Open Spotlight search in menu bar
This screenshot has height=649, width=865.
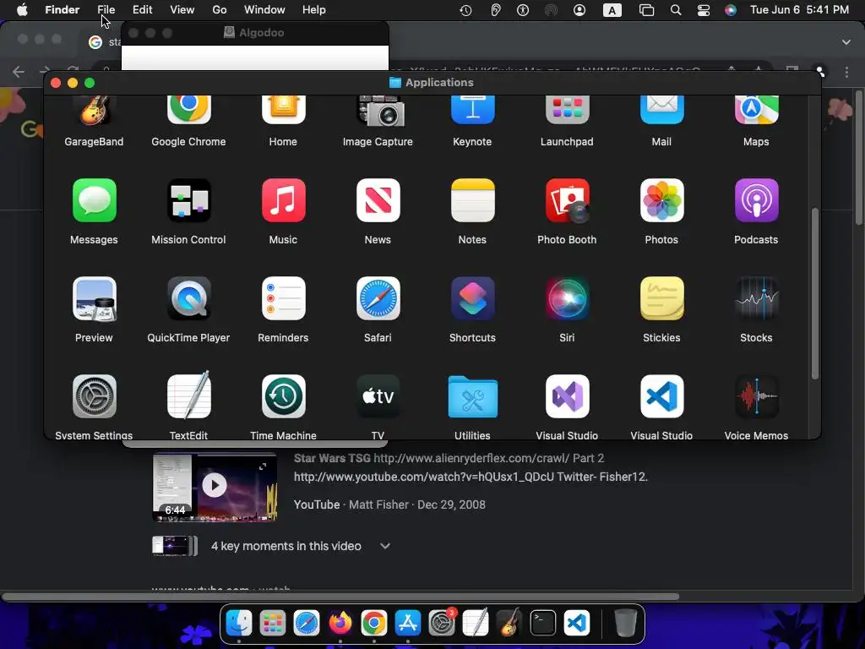675,10
